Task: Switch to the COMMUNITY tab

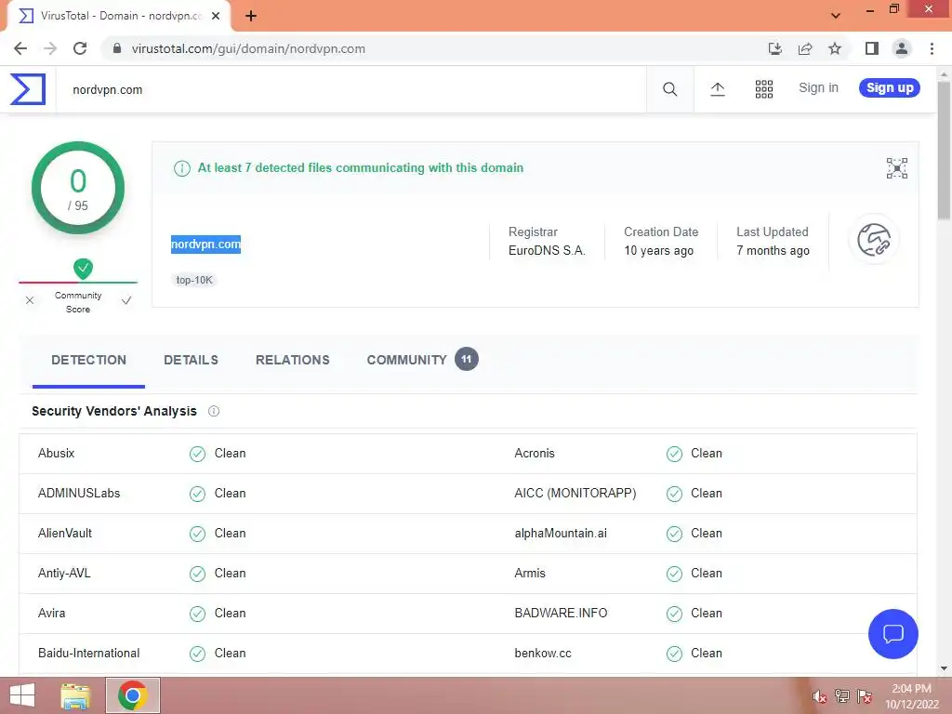Action: point(422,360)
